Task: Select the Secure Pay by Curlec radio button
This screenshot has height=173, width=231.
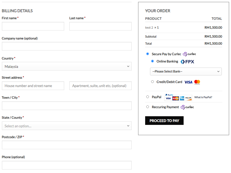Action: (x=148, y=54)
